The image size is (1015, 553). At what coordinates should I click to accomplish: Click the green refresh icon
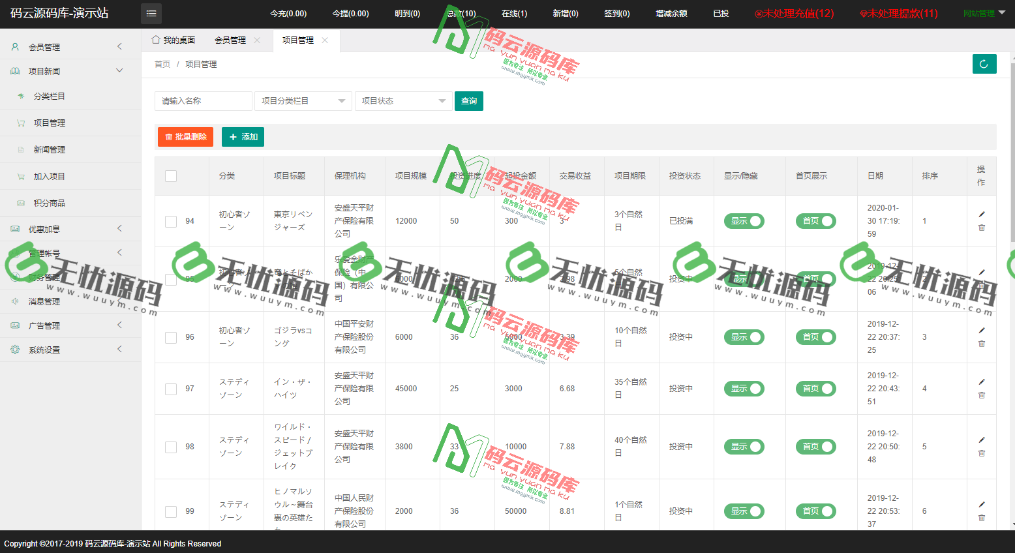pos(984,64)
